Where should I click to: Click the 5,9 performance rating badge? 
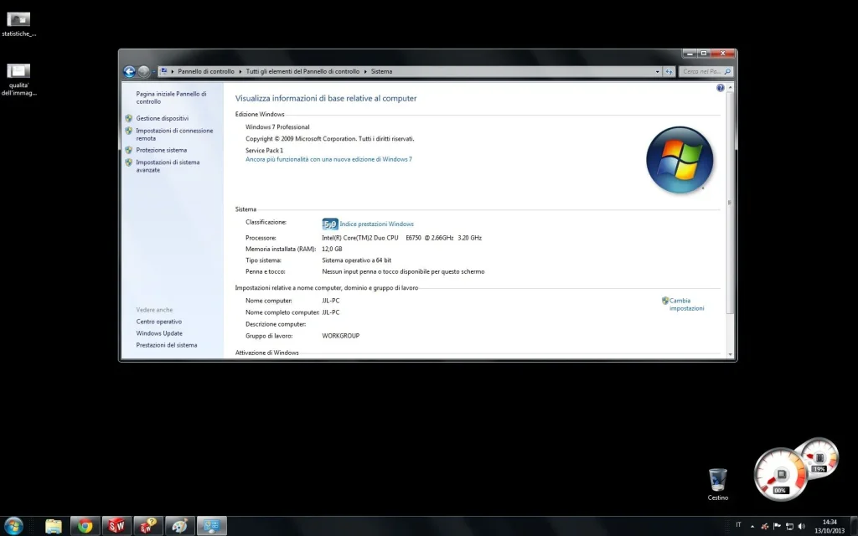click(x=330, y=224)
